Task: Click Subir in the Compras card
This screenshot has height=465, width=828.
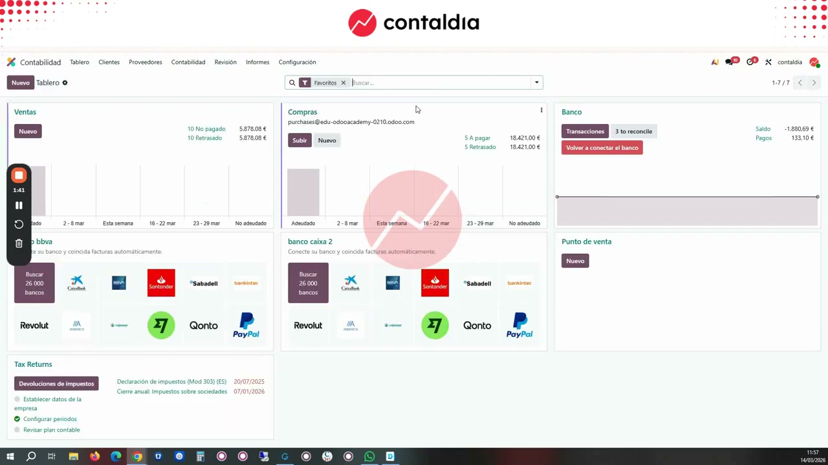Action: [300, 140]
